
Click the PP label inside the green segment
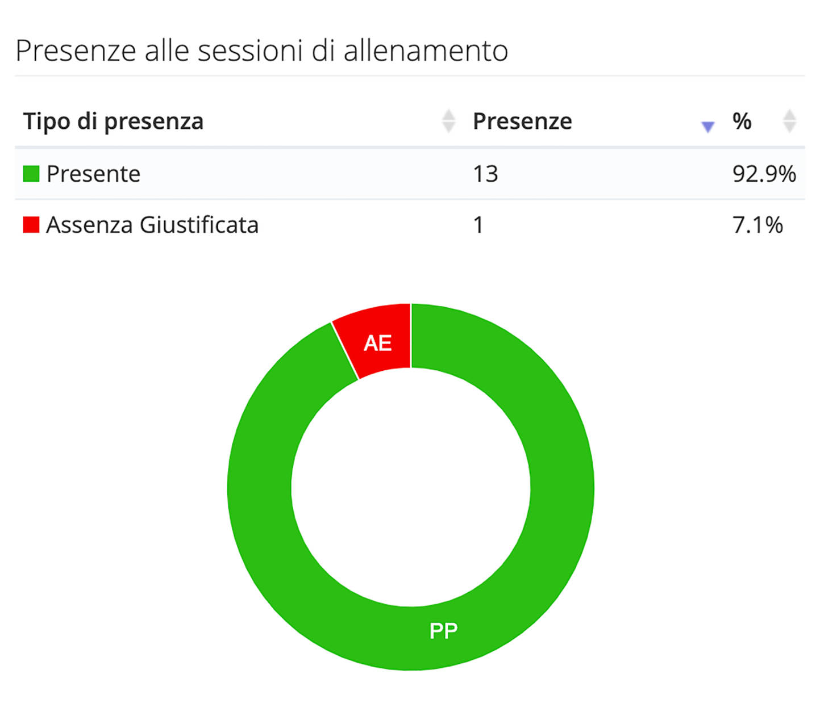444,630
